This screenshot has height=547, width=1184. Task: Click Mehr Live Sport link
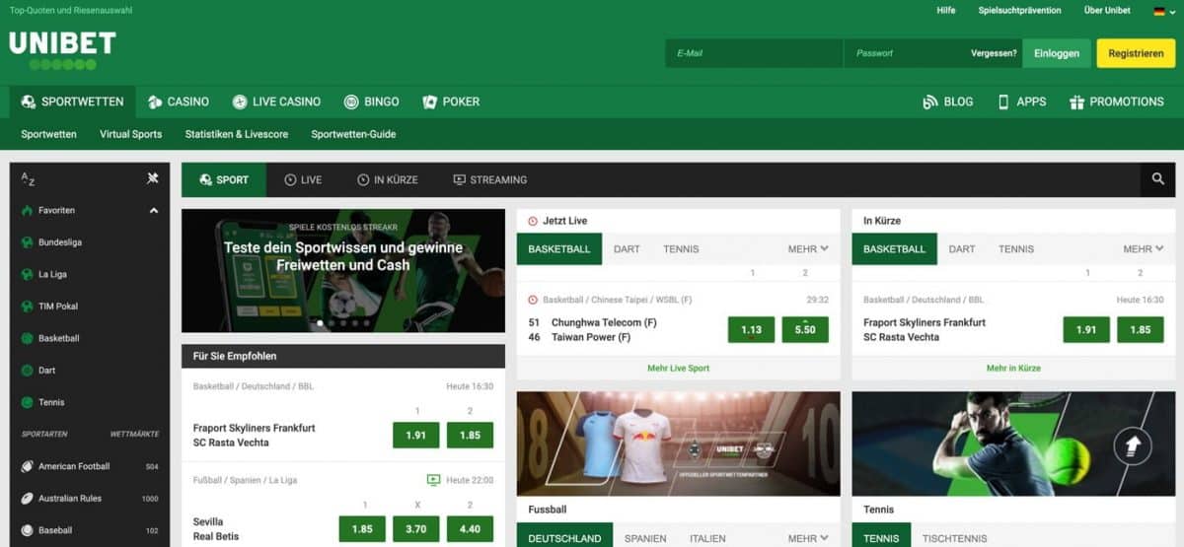point(678,369)
